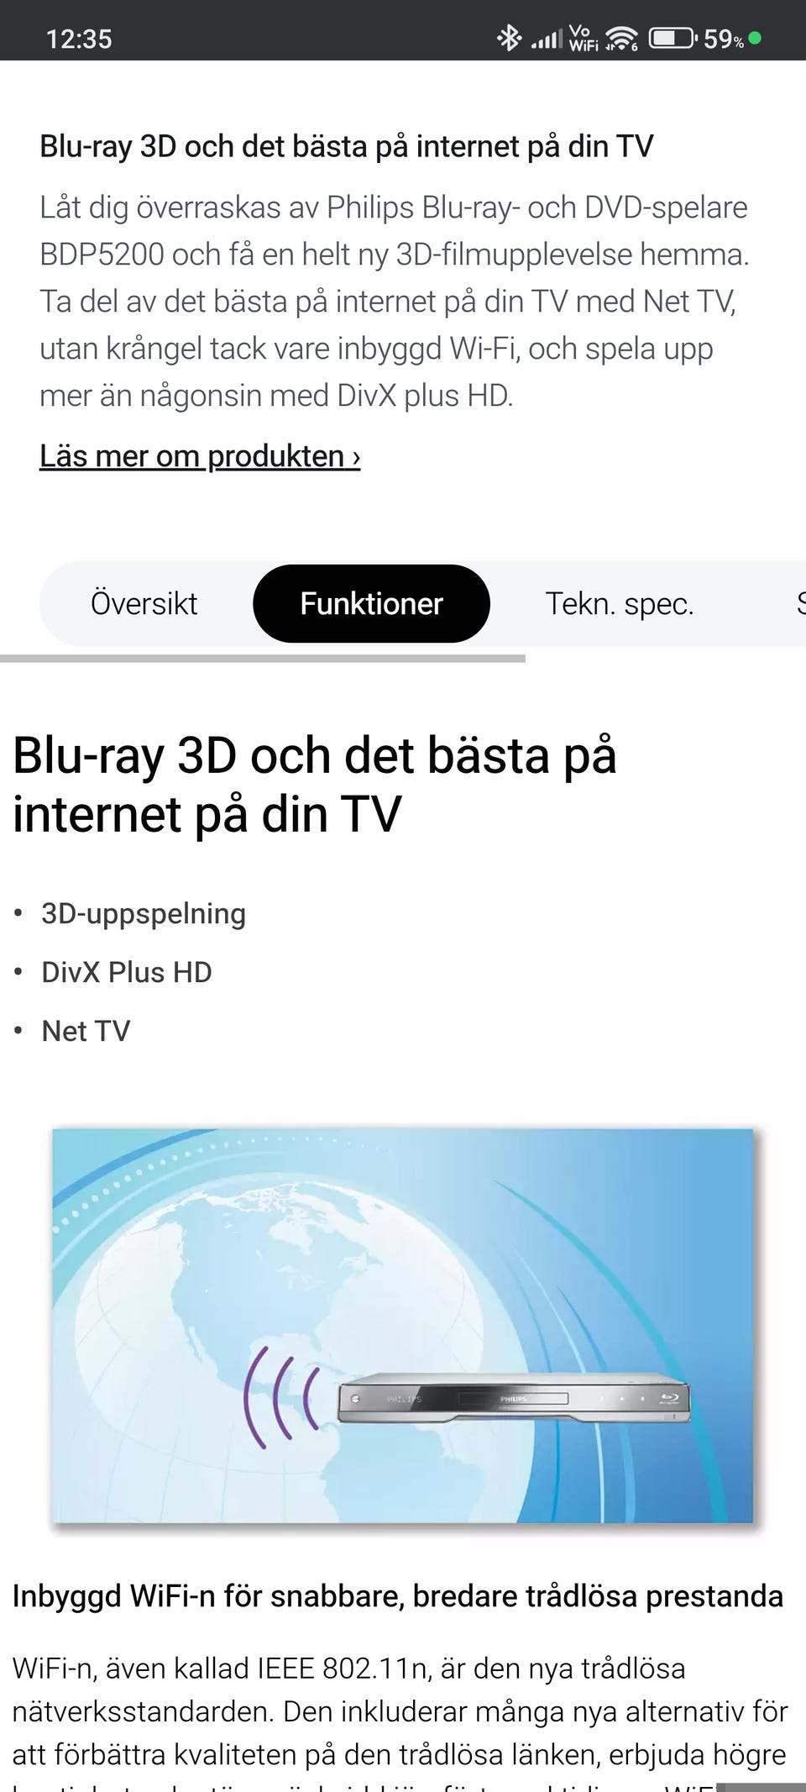This screenshot has height=1792, width=806.
Task: Tap the 59% battery percentage text
Action: 723,39
